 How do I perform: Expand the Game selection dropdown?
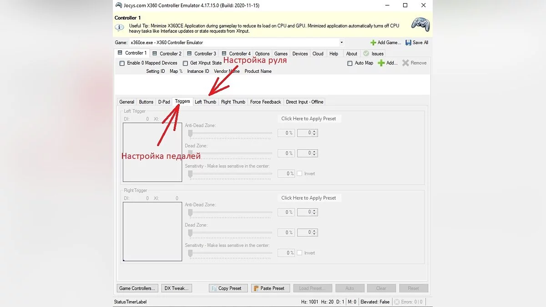pyautogui.click(x=341, y=43)
